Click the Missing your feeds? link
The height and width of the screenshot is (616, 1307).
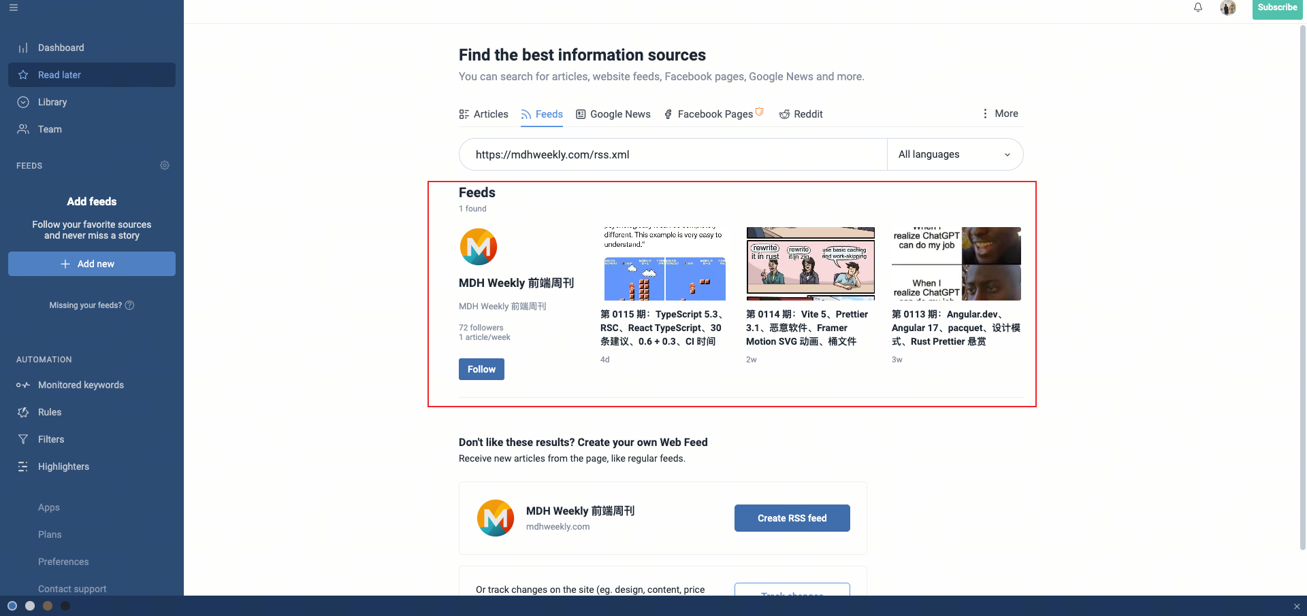click(86, 305)
